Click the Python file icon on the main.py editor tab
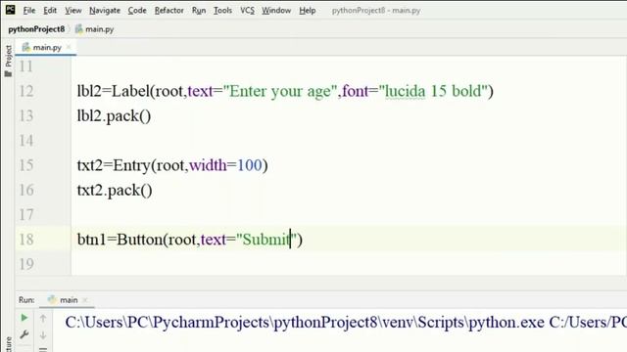The height and width of the screenshot is (352, 627). pos(26,47)
